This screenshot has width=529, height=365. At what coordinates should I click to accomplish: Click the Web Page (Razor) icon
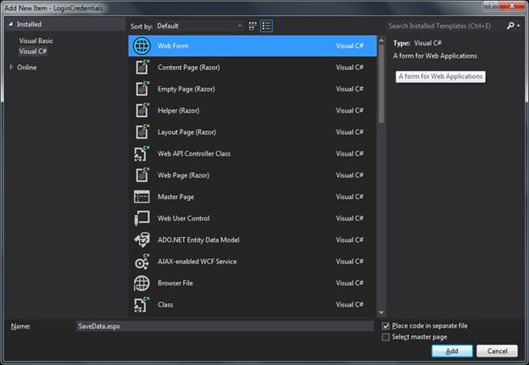[142, 175]
